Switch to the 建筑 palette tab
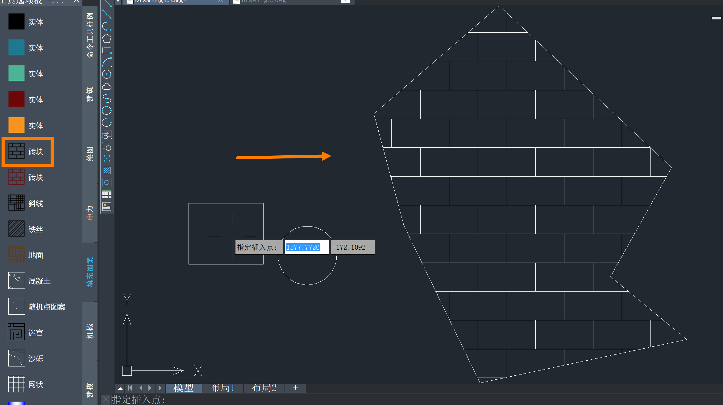The width and height of the screenshot is (723, 405). (90, 94)
